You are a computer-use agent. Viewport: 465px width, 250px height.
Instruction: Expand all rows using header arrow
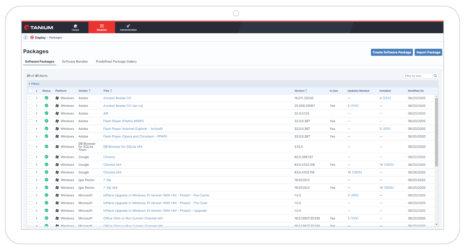pos(37,91)
